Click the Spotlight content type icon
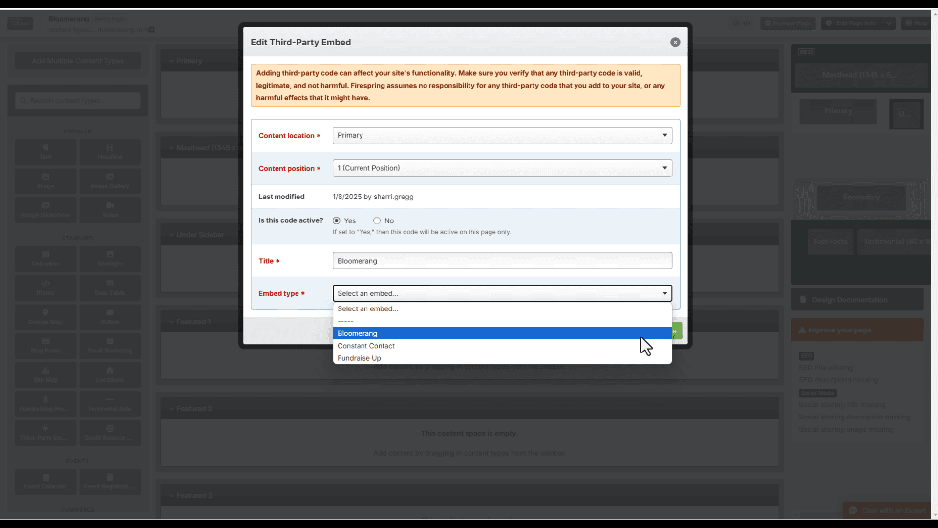The image size is (938, 528). pos(110,259)
